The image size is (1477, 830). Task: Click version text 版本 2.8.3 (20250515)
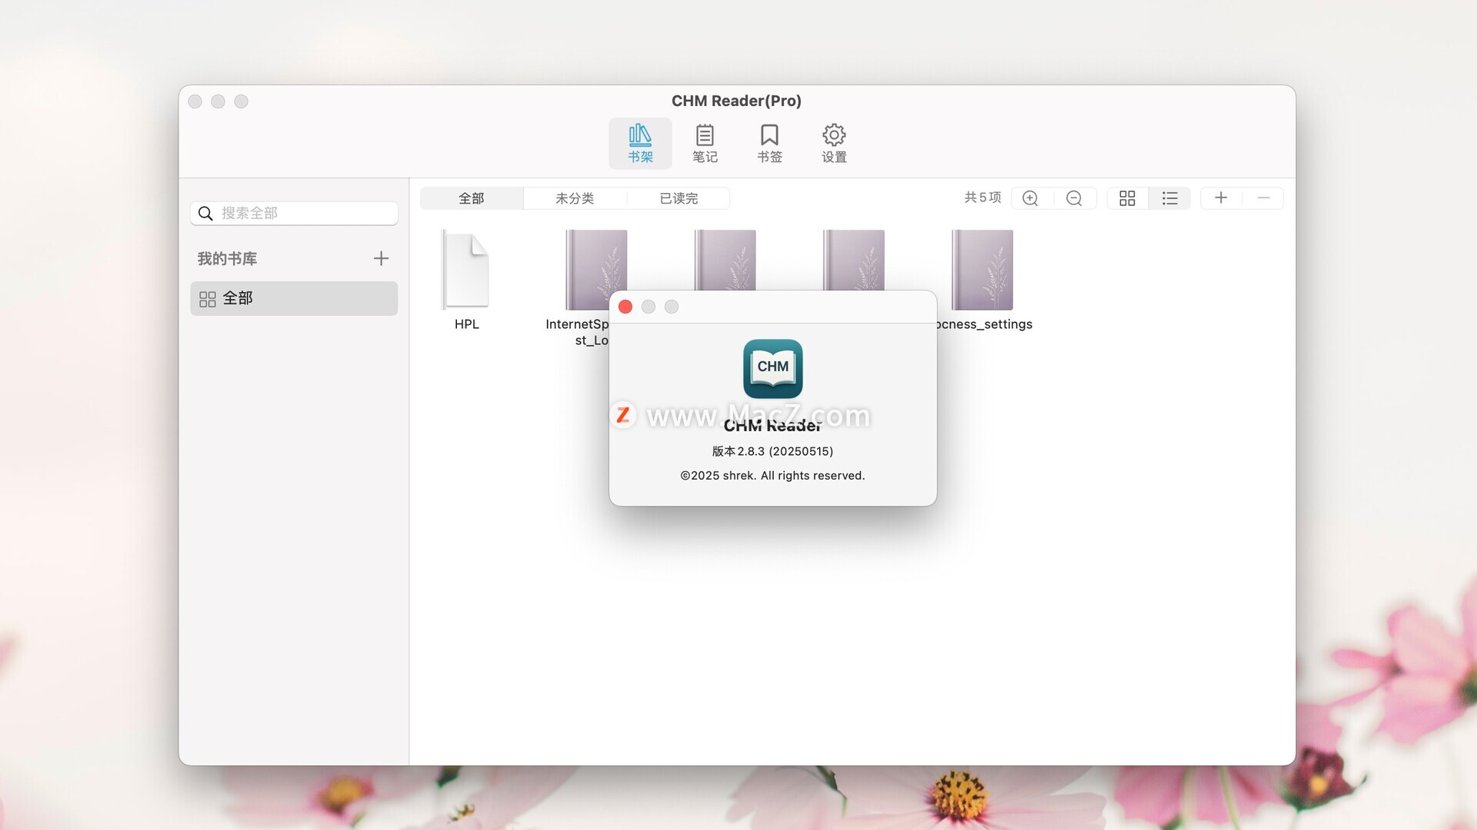point(772,451)
